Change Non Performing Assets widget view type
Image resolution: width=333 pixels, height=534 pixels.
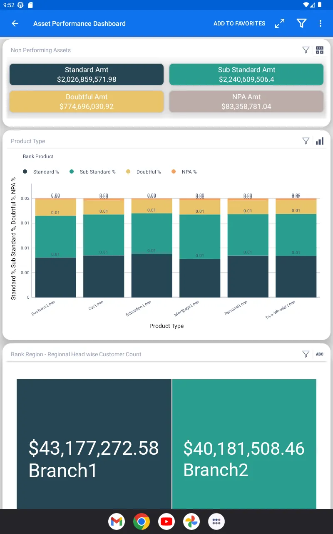320,50
